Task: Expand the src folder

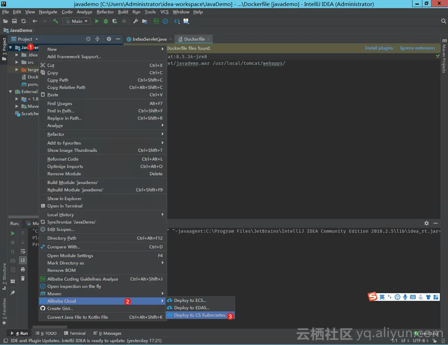Action: coord(16,62)
